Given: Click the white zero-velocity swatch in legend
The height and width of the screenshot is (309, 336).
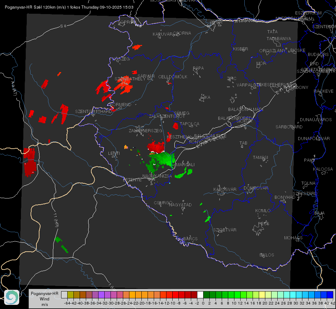Looking at the screenshot, I should tap(200, 295).
